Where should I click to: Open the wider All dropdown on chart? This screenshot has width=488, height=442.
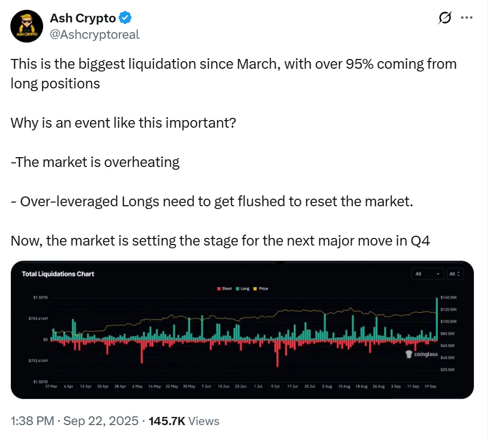[x=428, y=274]
